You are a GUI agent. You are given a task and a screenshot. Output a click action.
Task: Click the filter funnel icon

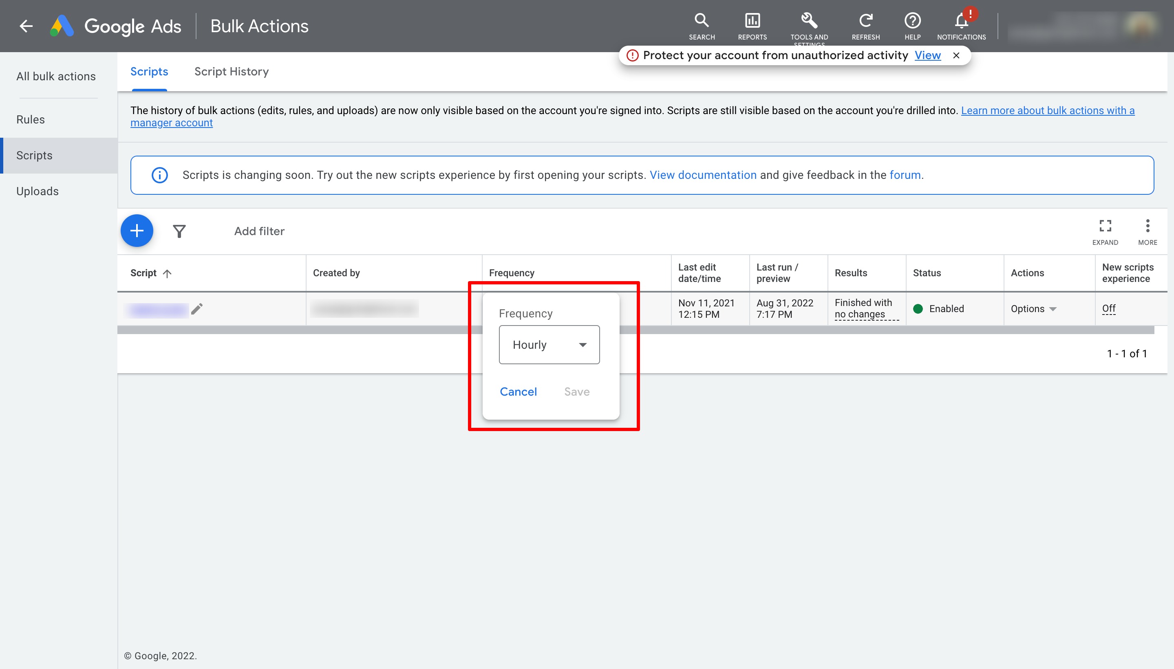pos(179,231)
